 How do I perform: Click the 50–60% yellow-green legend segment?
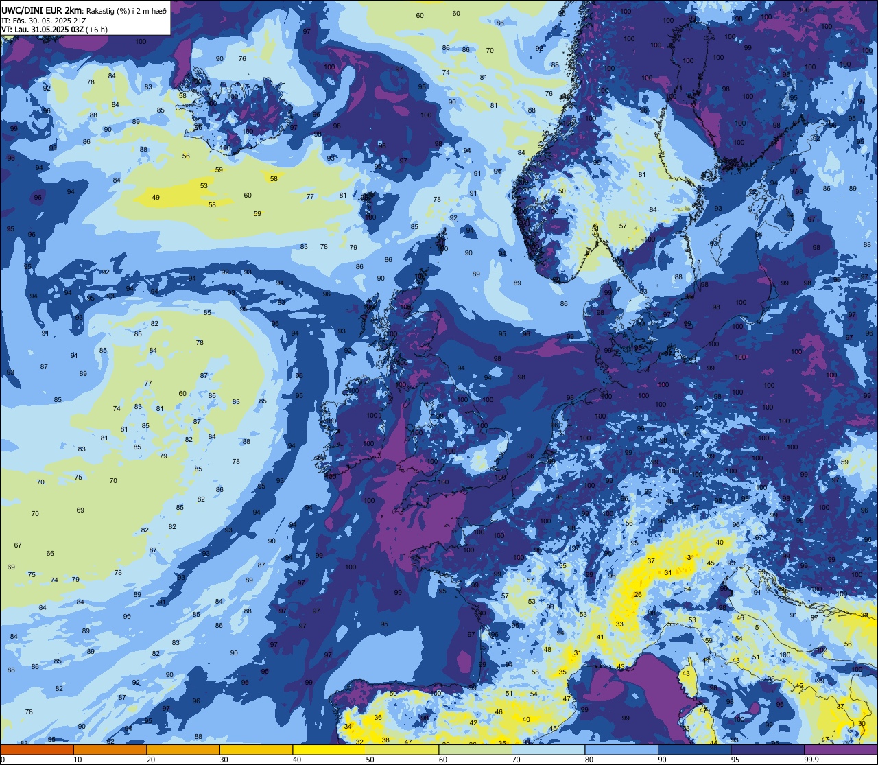click(x=402, y=750)
